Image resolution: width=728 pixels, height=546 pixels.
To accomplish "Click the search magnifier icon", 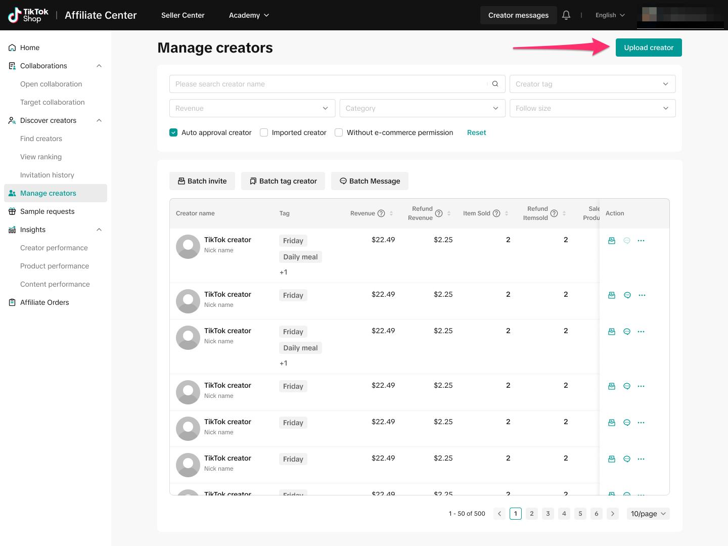I will [495, 84].
